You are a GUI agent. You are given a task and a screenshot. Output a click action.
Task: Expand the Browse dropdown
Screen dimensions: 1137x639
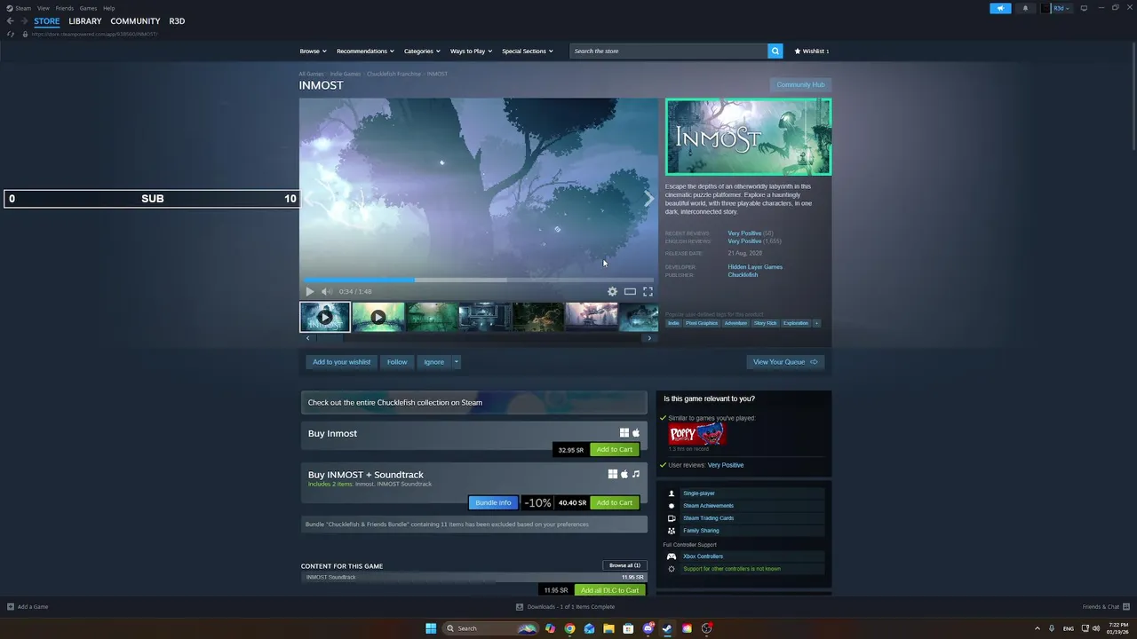(x=313, y=51)
